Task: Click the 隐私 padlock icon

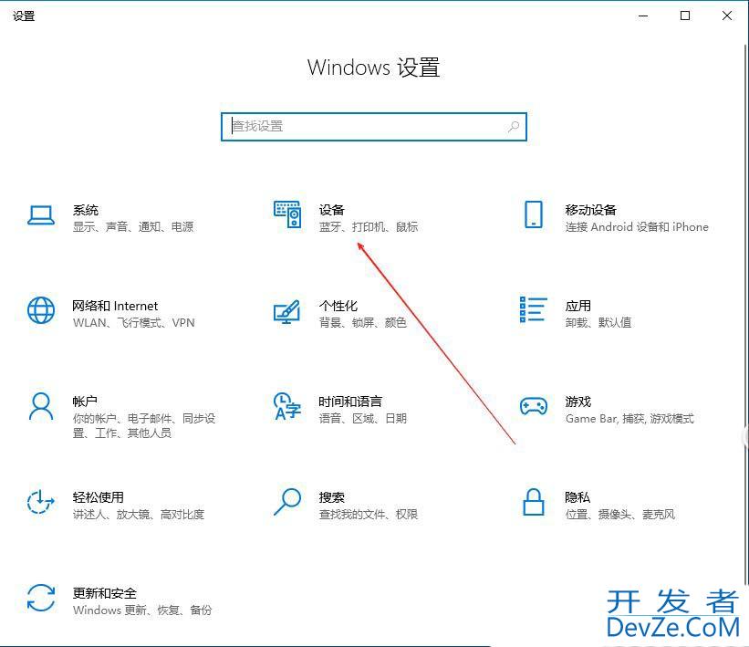Action: click(x=533, y=502)
